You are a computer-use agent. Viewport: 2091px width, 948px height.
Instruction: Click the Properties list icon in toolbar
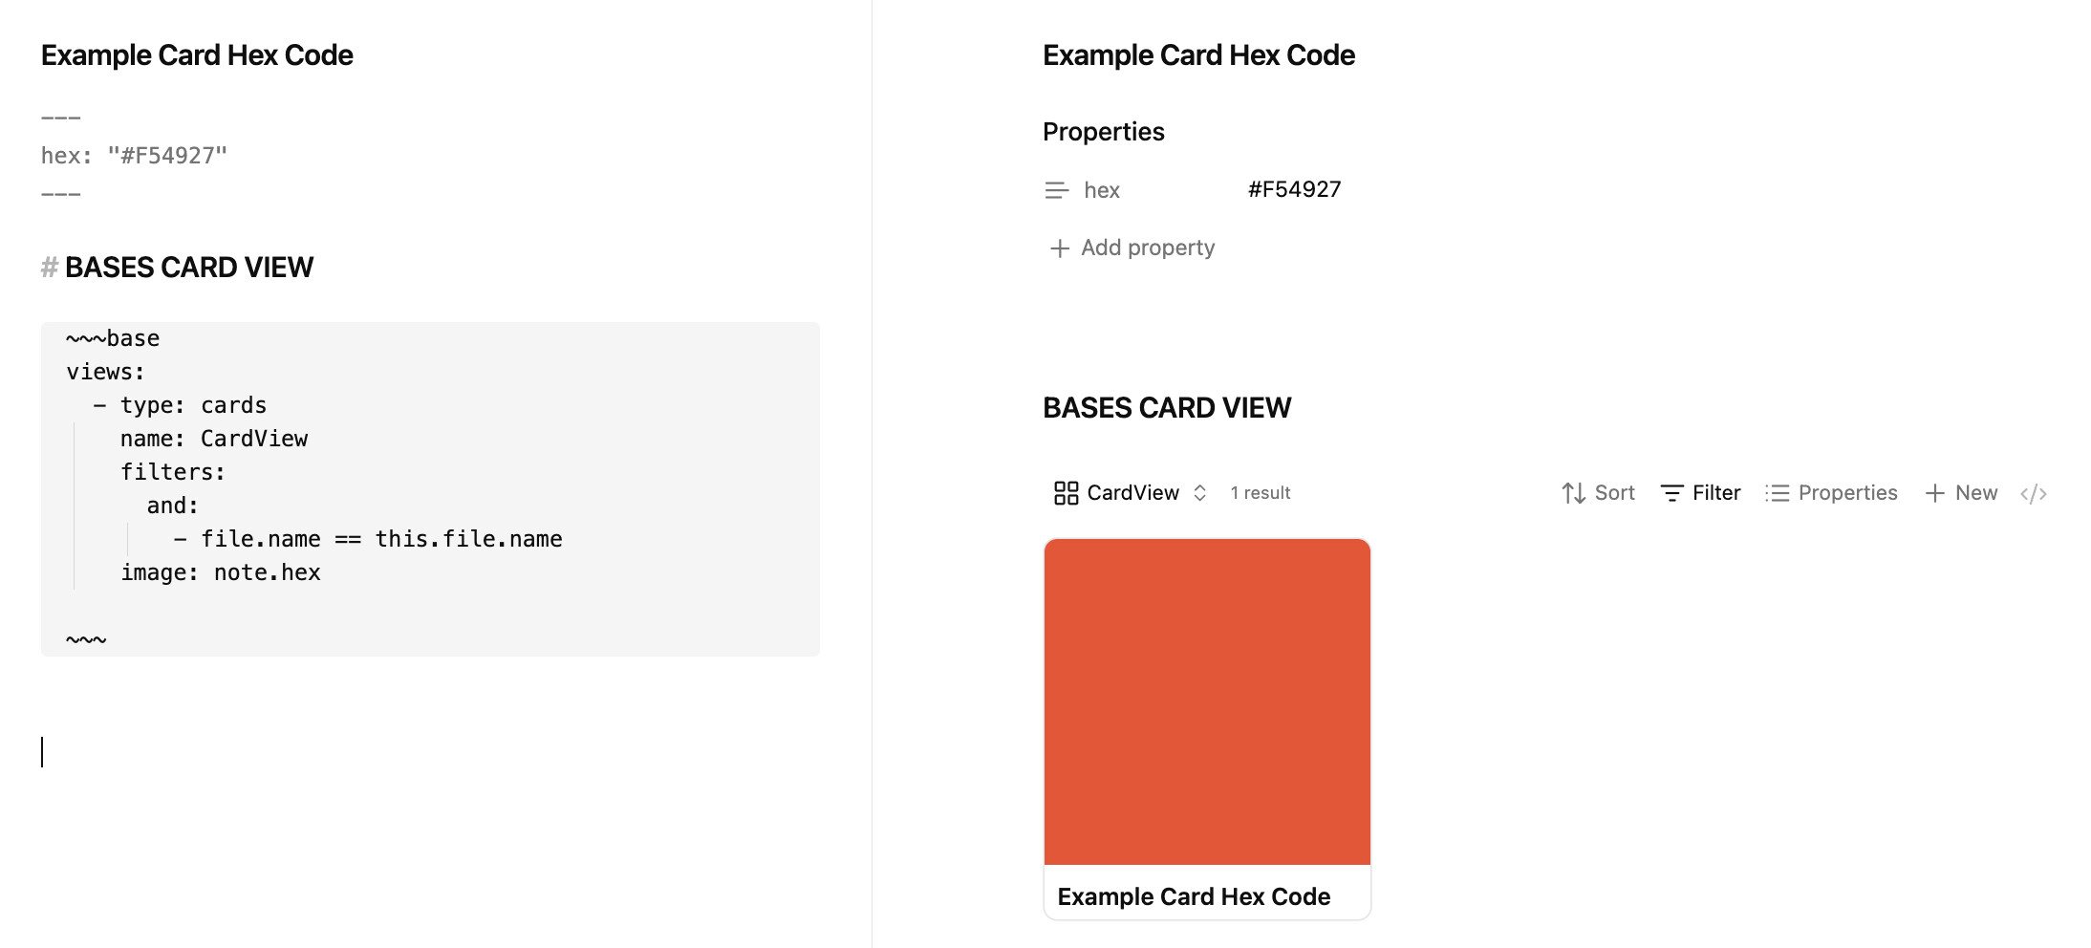point(1777,493)
